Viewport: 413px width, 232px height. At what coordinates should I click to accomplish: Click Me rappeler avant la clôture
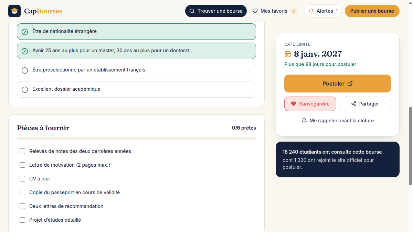tap(338, 121)
